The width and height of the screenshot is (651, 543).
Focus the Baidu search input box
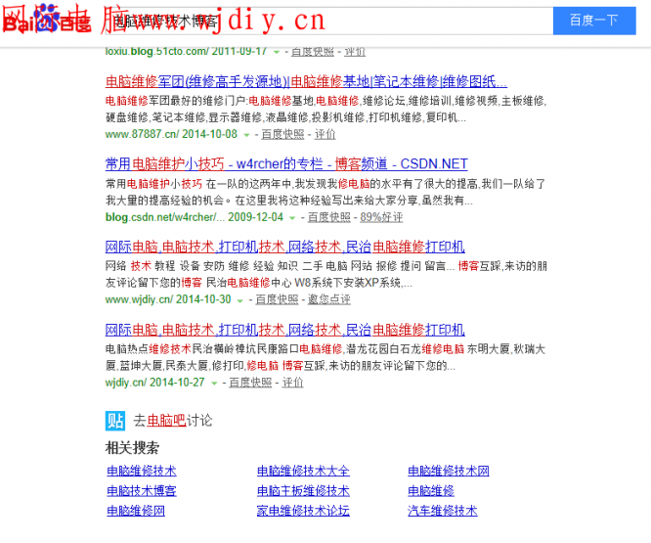point(323,20)
